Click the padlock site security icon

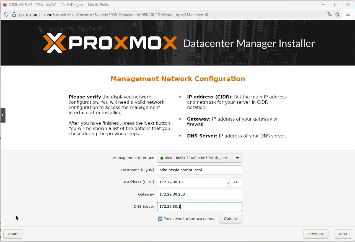click(x=14, y=15)
